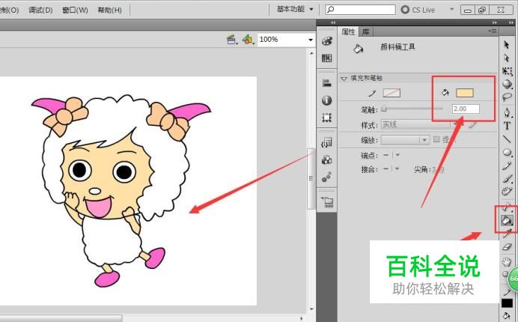Click the sheep's pink tongue on stage
This screenshot has width=518, height=322.
(x=98, y=207)
